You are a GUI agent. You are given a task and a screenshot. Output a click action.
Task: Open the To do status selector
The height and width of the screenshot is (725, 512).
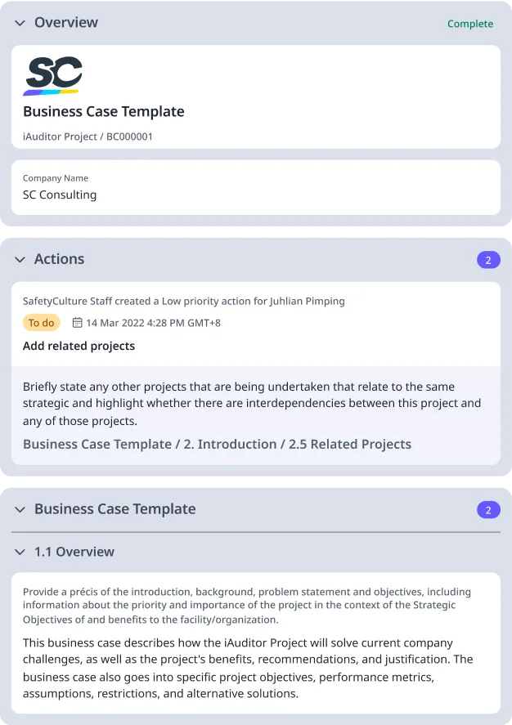click(x=41, y=322)
